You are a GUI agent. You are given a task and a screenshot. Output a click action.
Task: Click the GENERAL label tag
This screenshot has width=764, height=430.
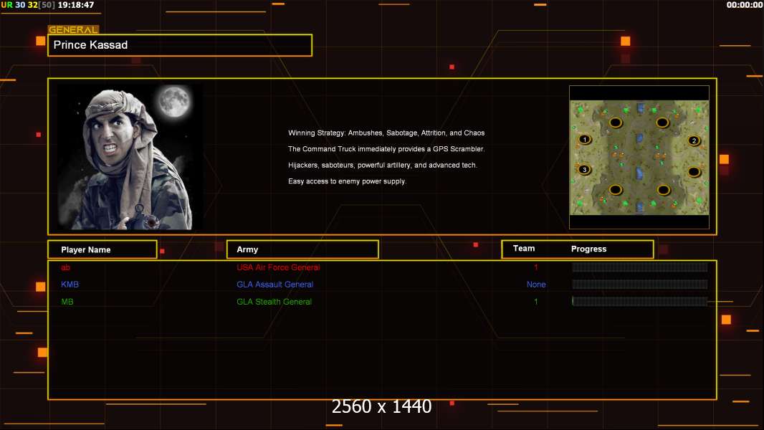point(73,29)
